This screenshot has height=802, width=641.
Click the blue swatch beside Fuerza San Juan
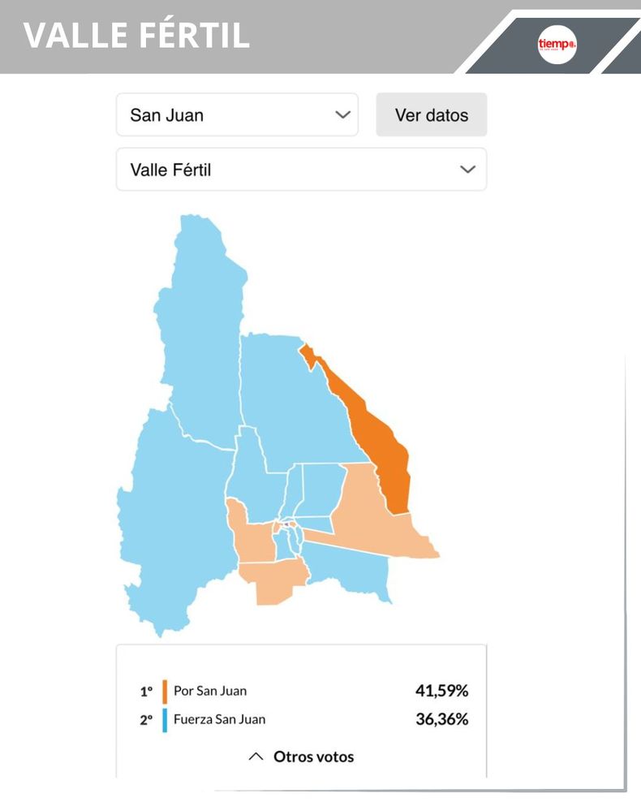pos(165,719)
